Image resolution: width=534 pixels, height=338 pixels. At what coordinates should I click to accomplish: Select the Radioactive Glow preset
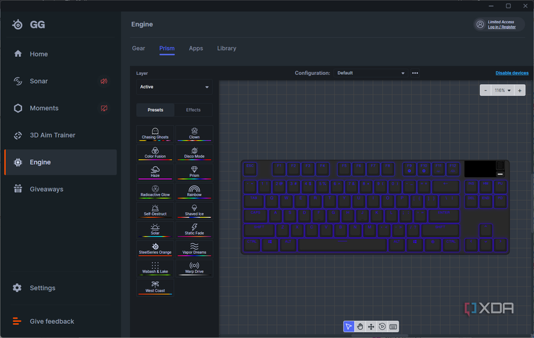point(155,191)
